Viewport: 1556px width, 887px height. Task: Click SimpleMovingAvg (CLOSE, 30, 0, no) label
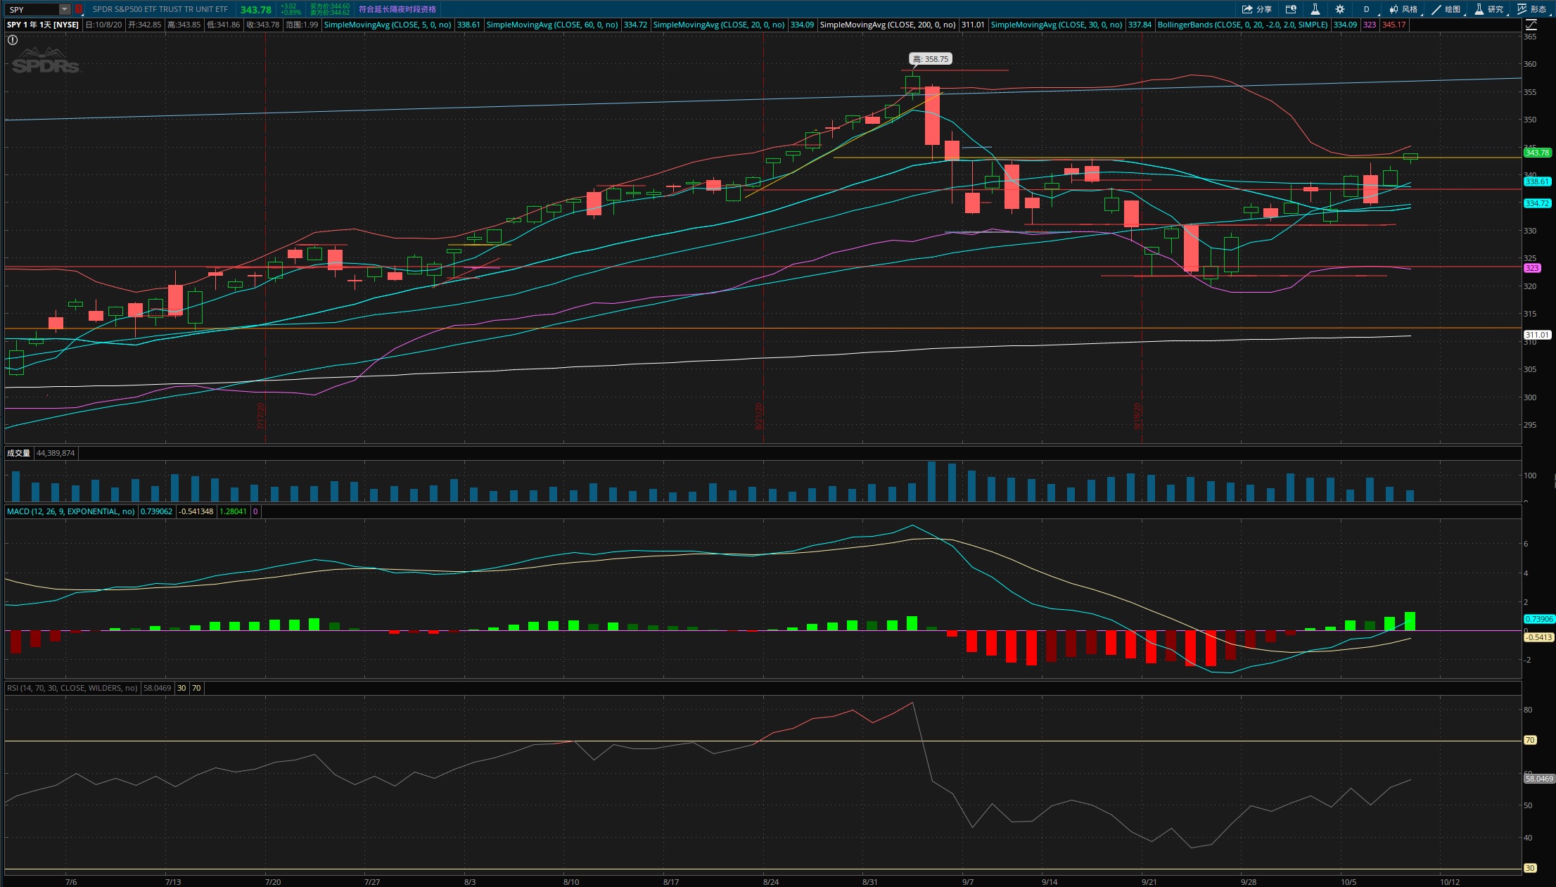click(1057, 25)
